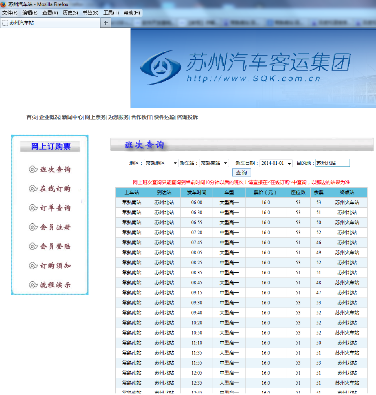Click the 余票 column header
Image resolution: width=376 pixels, height=395 pixels.
(319, 192)
